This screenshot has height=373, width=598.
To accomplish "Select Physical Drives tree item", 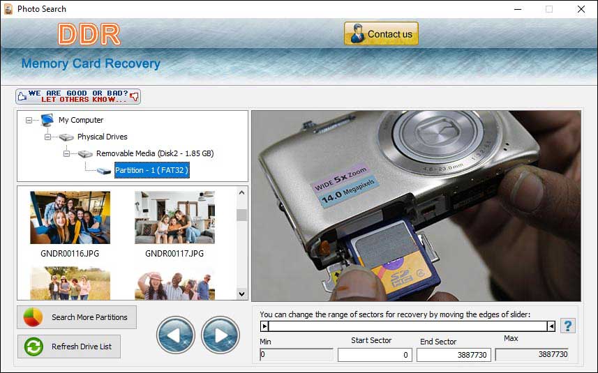I will 102,137.
